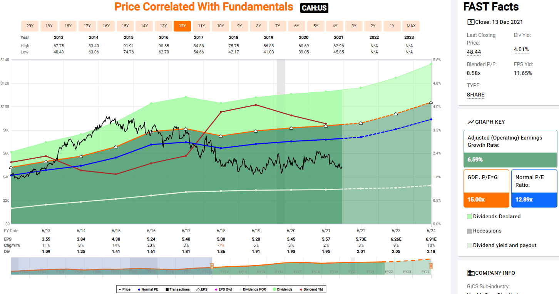Click FY16 in the timeline navigator
The width and height of the screenshot is (559, 294).
click(279, 272)
